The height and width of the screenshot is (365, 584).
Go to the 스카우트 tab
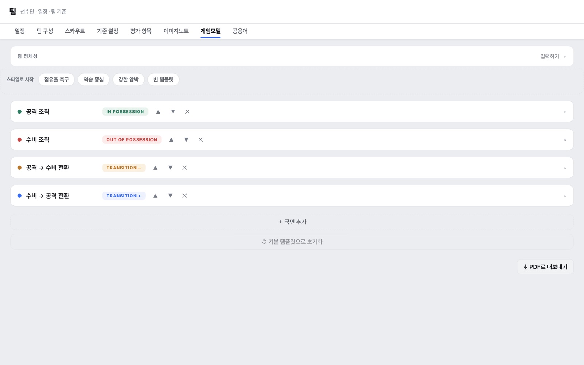75,31
